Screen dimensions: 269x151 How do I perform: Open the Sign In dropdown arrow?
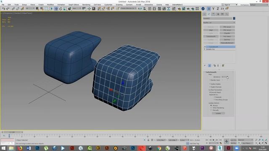coord(236,5)
